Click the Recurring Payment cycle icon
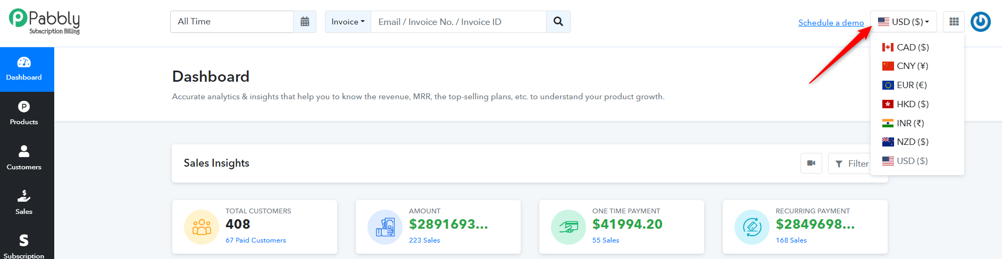Image resolution: width=1002 pixels, height=259 pixels. [752, 227]
